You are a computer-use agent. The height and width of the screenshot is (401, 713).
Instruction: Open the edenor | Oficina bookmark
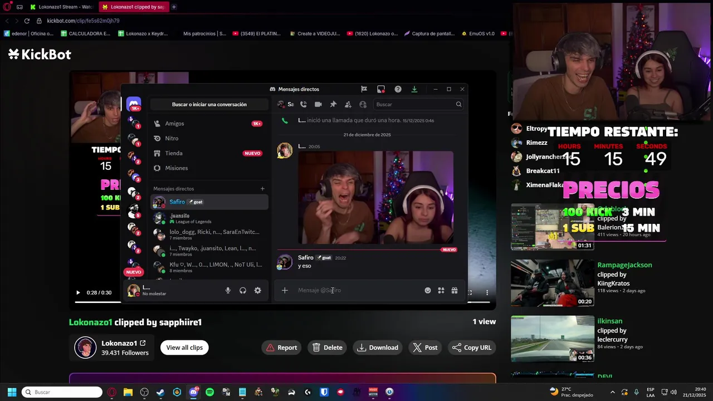[28, 33]
